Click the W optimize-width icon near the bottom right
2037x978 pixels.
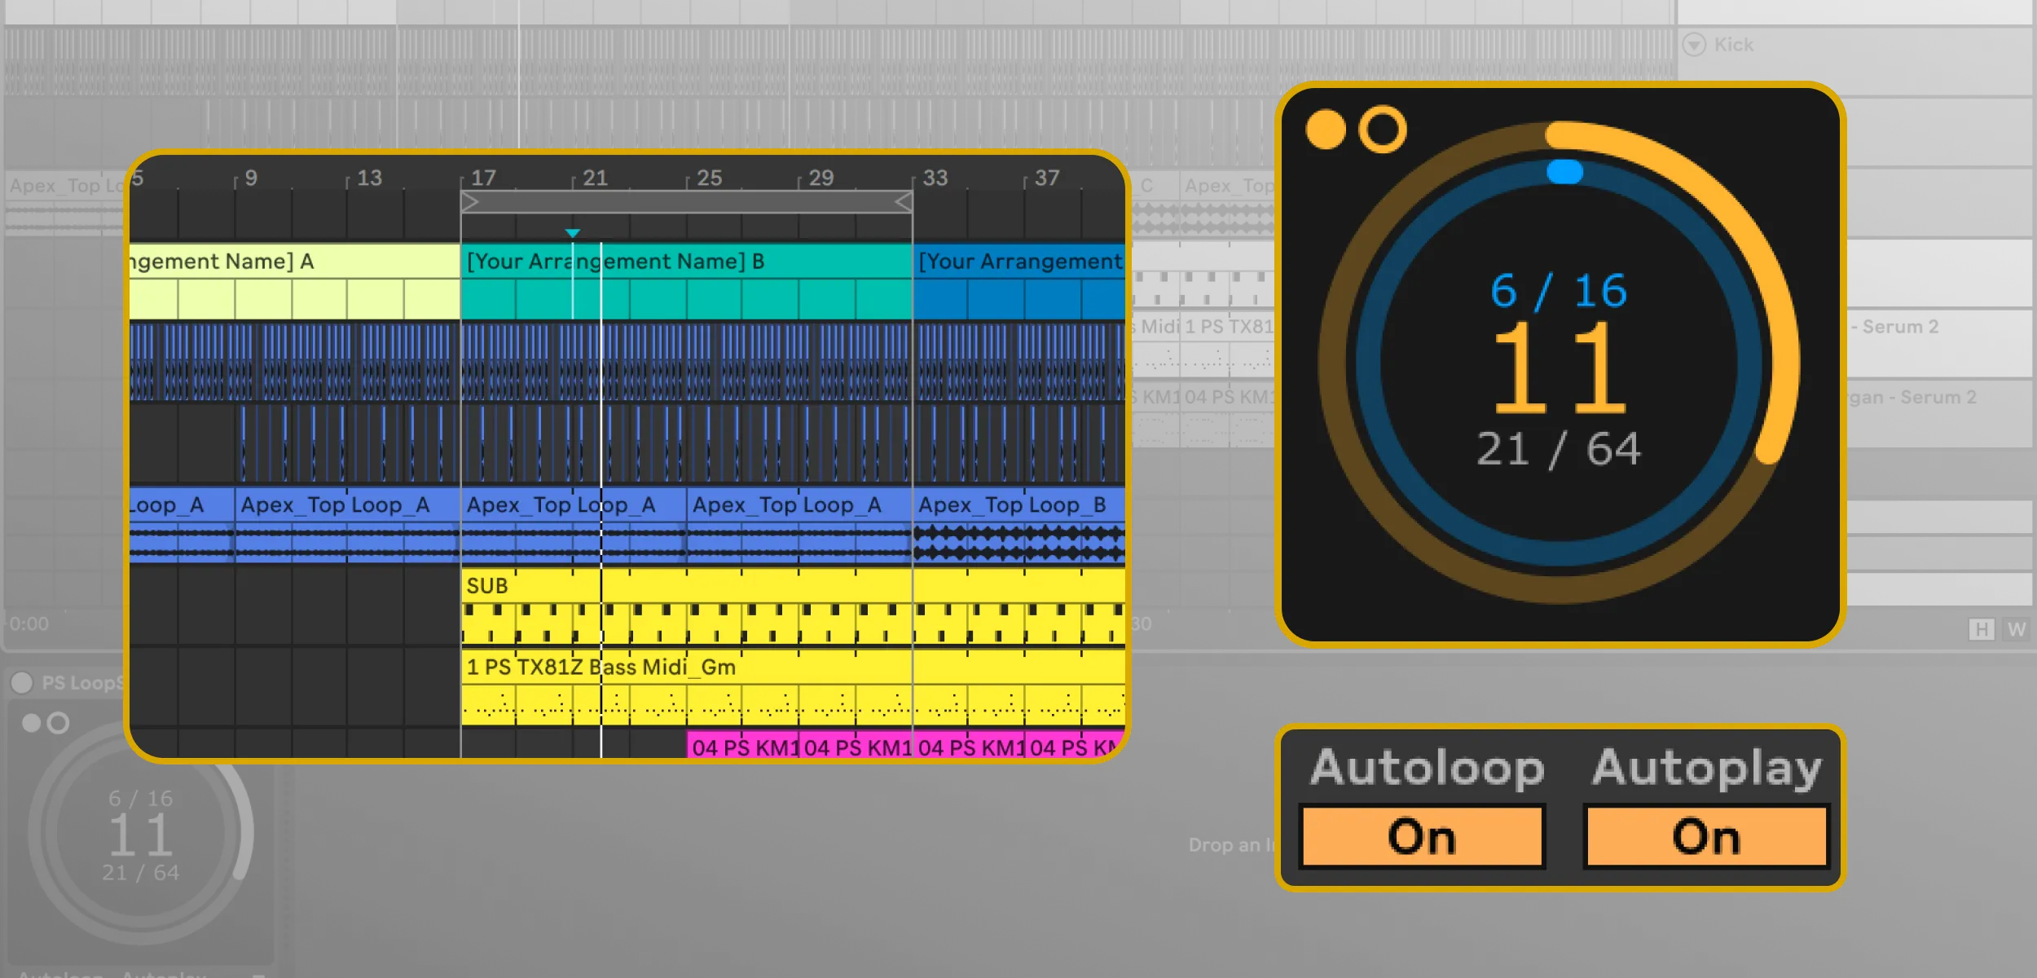pos(2018,629)
